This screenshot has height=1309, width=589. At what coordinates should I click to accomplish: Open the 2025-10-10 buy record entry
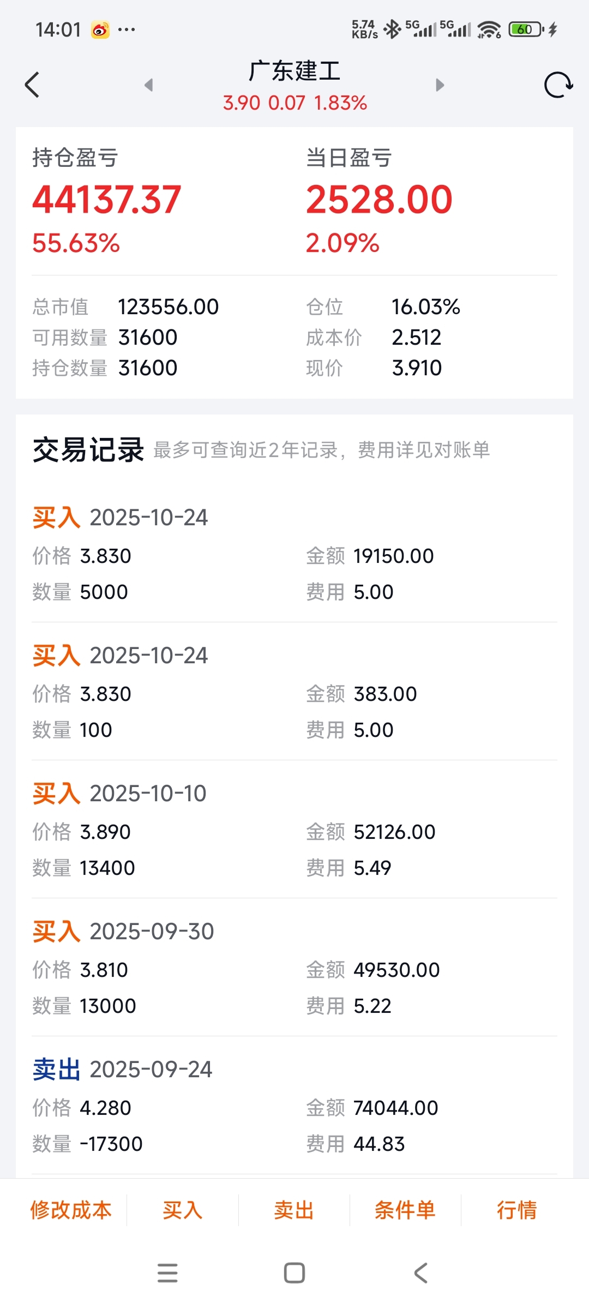(294, 830)
